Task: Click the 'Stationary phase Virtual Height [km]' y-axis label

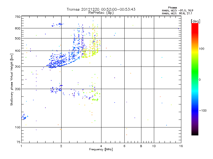Action: pyautogui.click(x=12, y=79)
